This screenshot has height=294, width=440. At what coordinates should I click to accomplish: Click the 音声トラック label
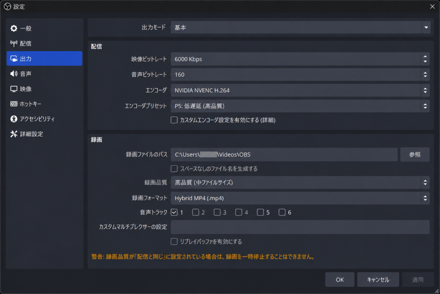(x=153, y=212)
